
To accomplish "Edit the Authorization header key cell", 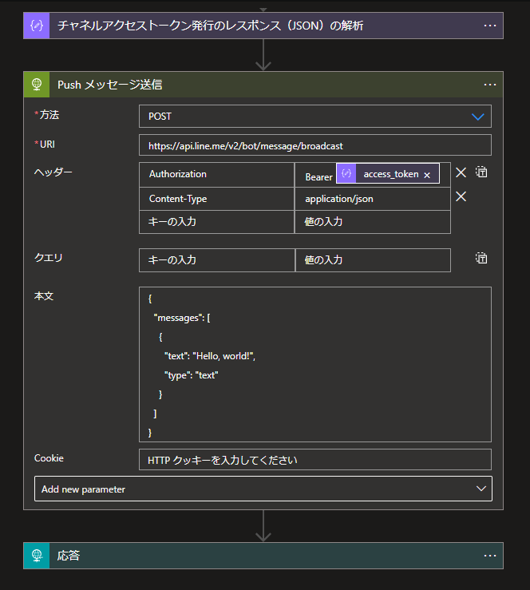I will click(x=216, y=175).
